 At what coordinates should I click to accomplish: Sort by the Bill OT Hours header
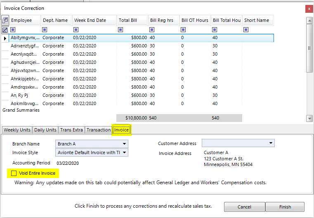(195, 20)
